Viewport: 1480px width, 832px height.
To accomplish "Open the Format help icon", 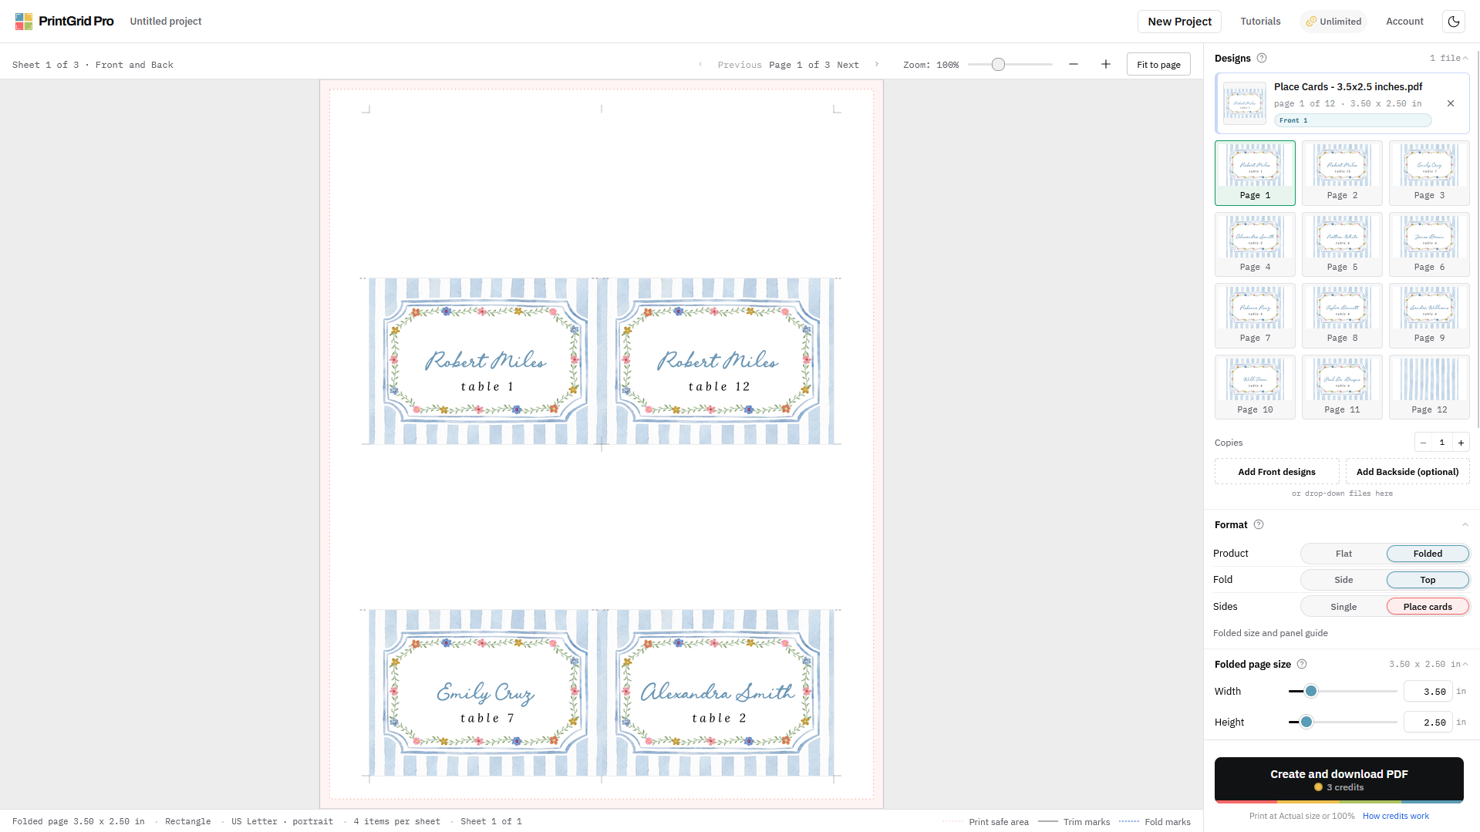I will (x=1259, y=525).
